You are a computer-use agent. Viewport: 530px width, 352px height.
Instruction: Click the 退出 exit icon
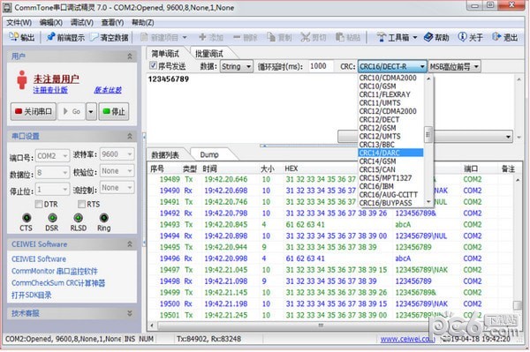point(496,36)
